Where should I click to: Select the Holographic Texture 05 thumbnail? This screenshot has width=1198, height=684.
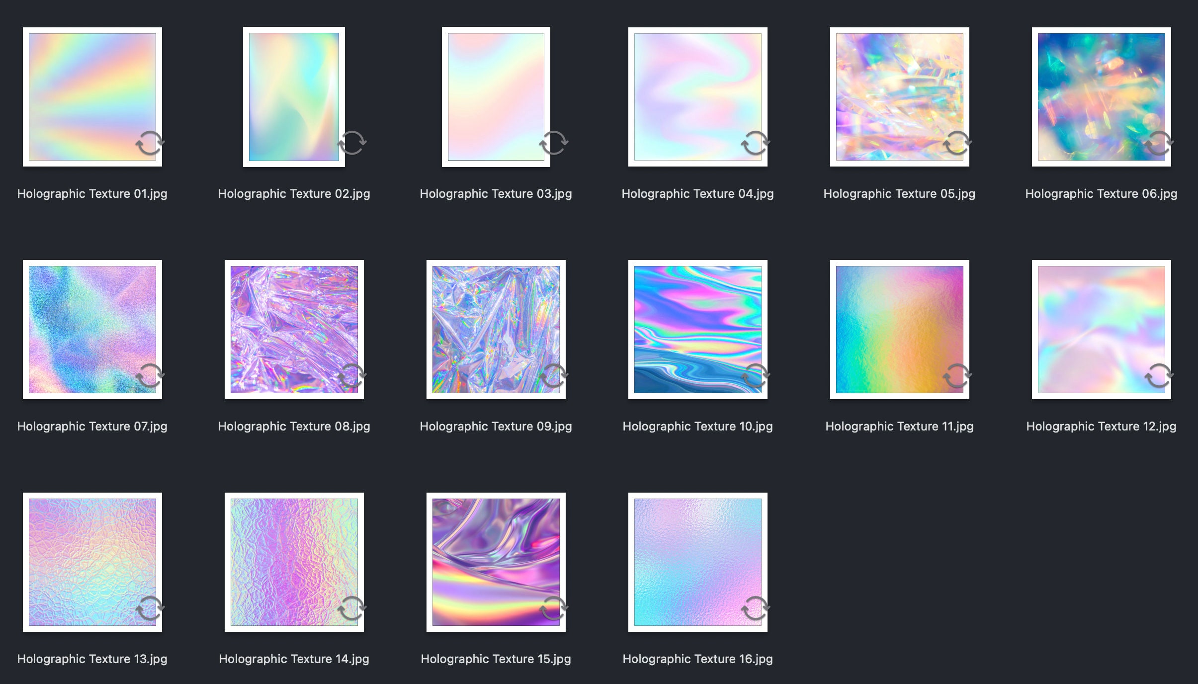(900, 97)
